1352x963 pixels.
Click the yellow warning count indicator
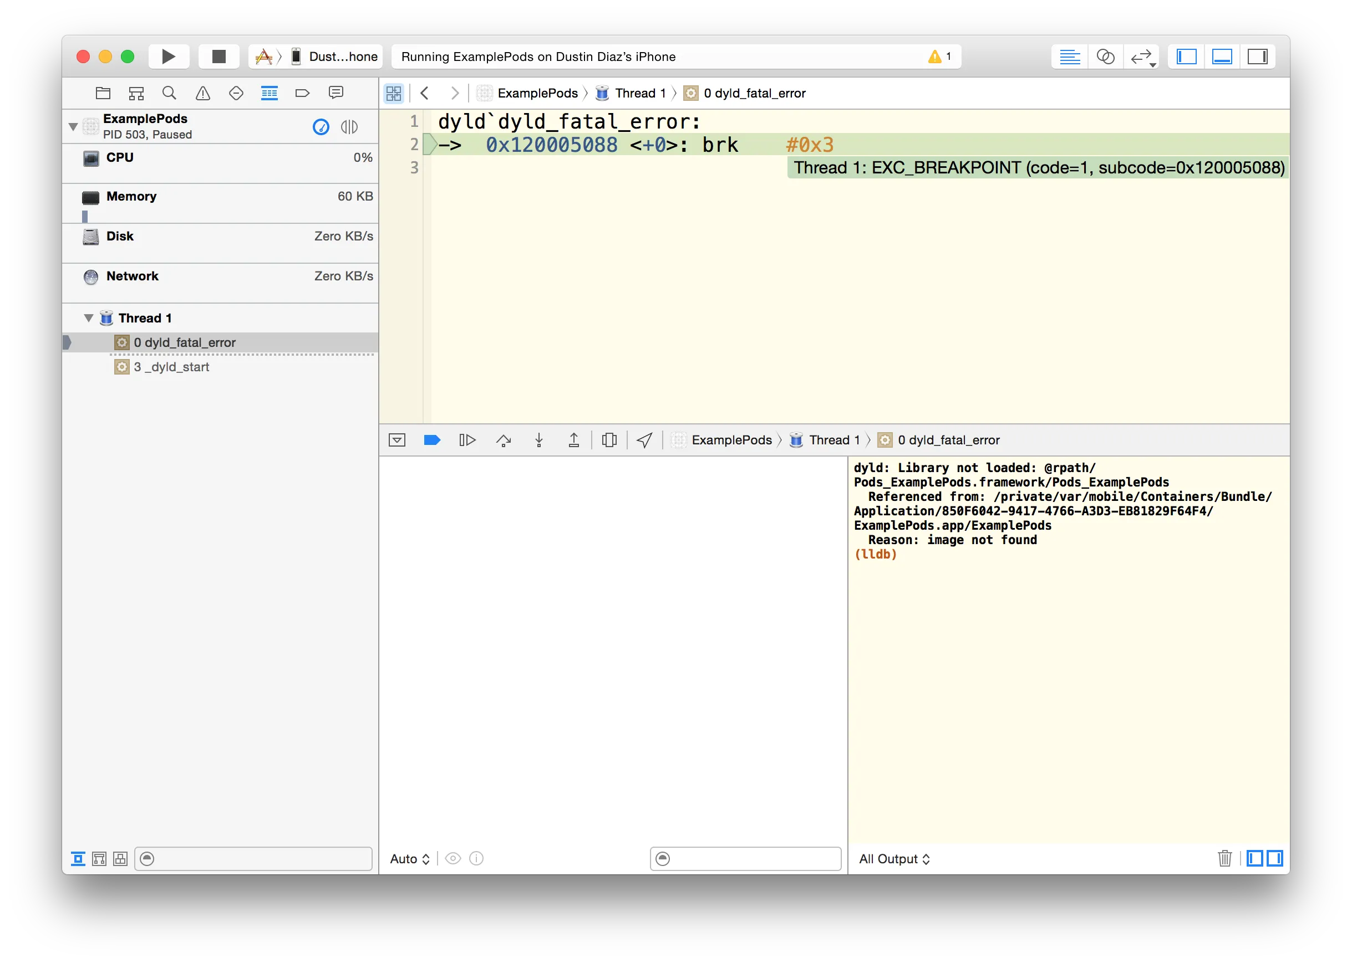(x=939, y=57)
